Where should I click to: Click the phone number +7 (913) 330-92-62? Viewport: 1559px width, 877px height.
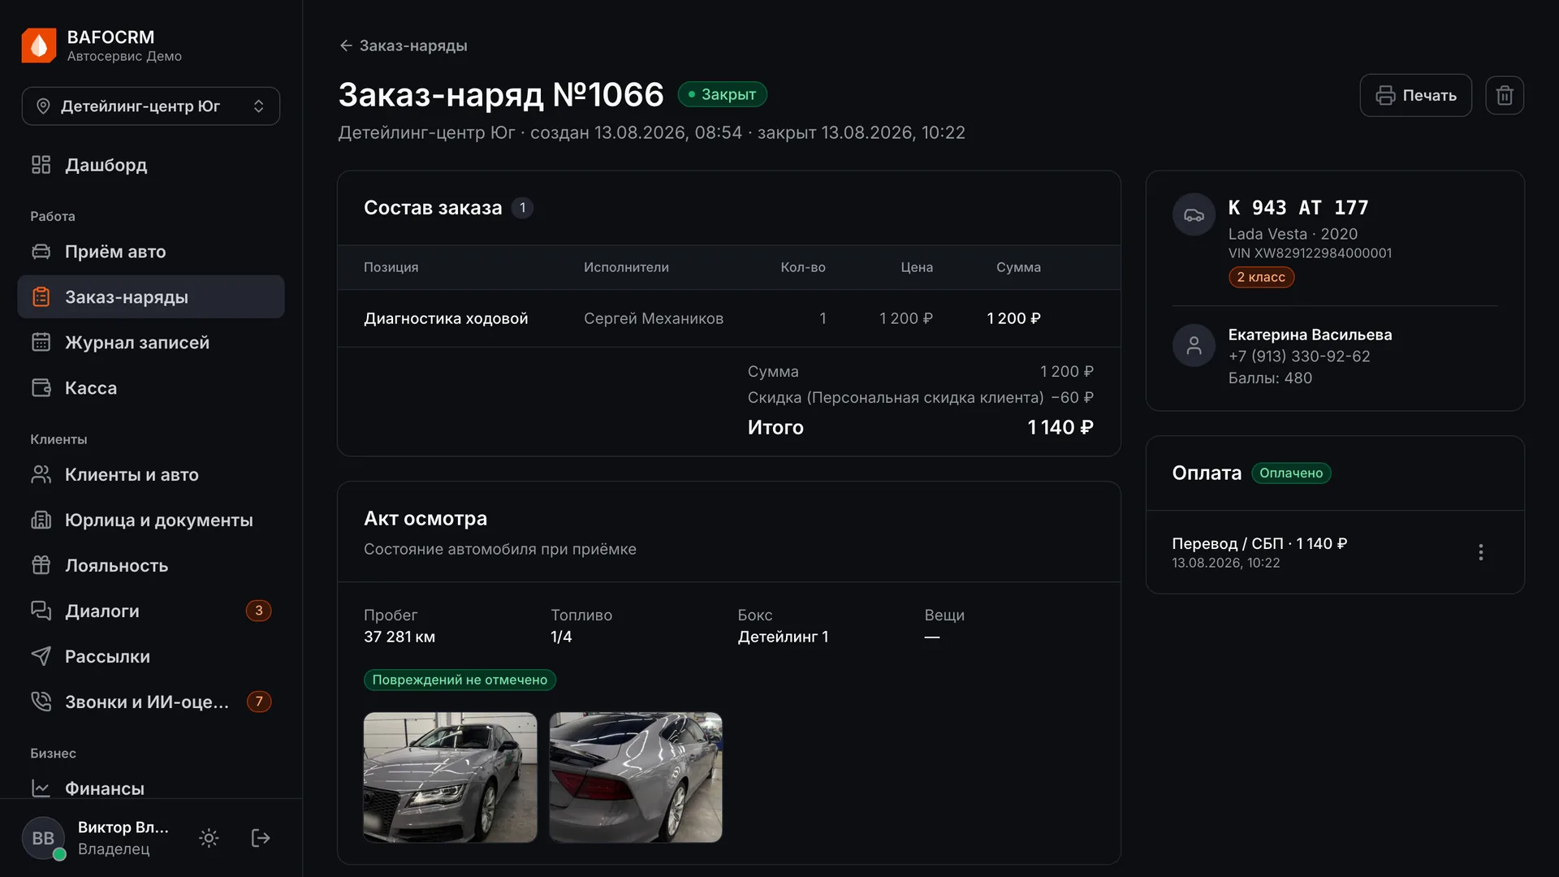pyautogui.click(x=1299, y=356)
